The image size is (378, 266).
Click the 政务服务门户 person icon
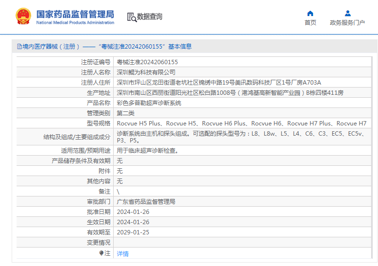[347, 13]
